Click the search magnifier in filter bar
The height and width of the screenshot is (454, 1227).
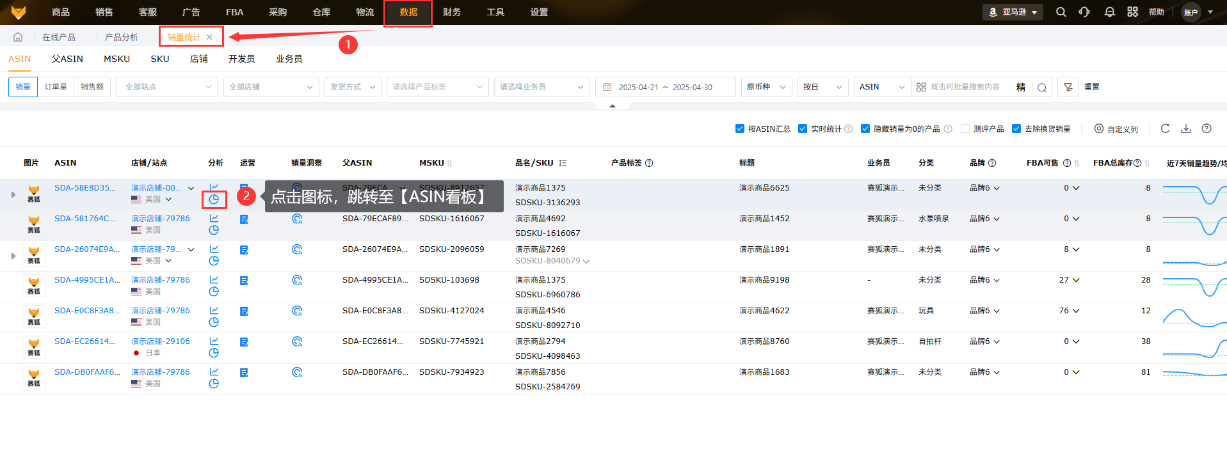(x=1042, y=88)
